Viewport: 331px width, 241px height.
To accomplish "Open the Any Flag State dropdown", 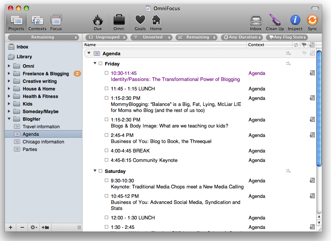I will click(x=287, y=37).
